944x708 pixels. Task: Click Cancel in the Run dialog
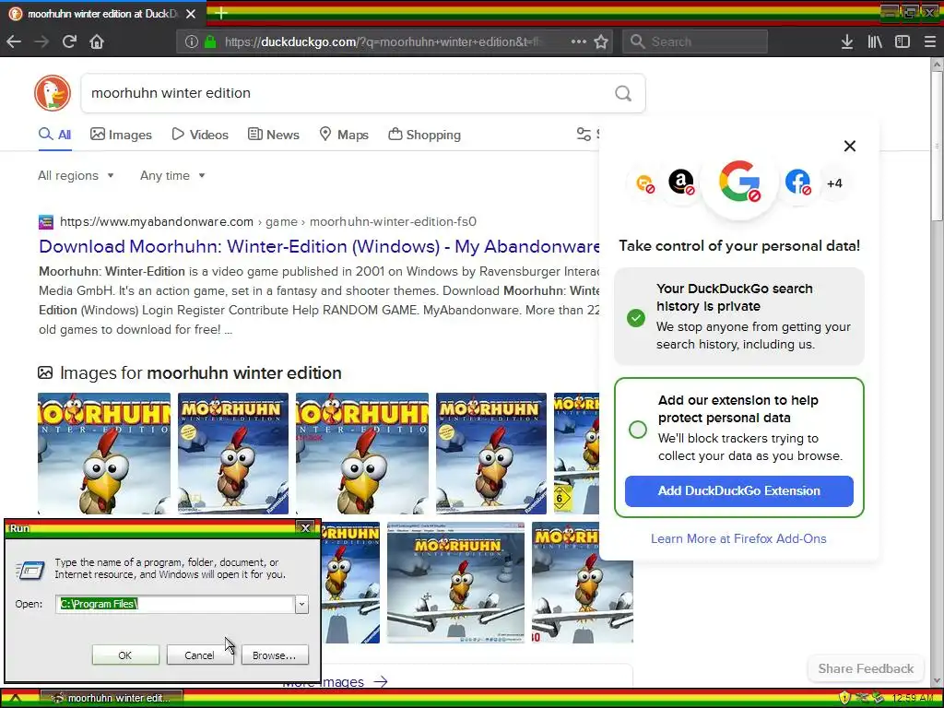coord(199,655)
